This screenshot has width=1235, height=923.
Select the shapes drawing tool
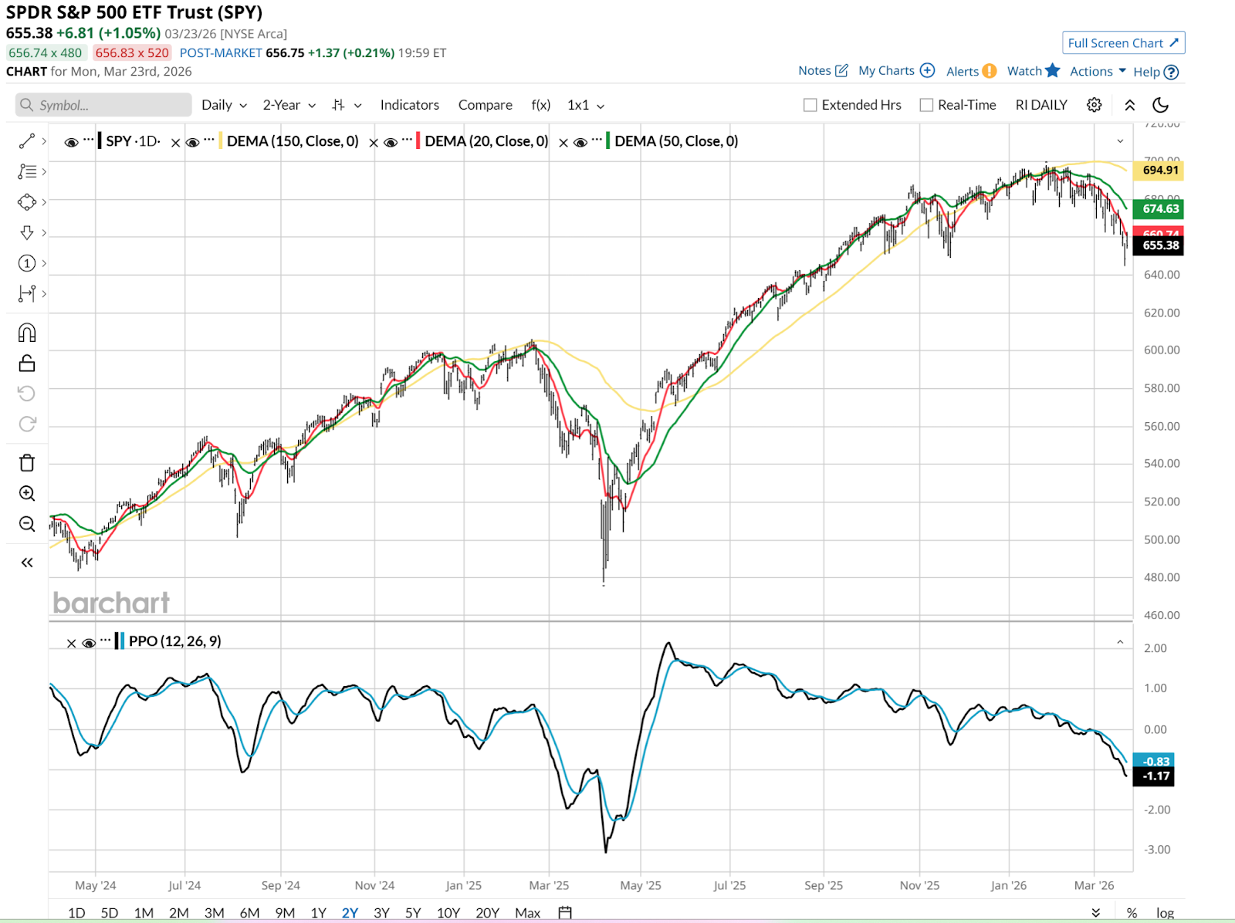[x=27, y=202]
